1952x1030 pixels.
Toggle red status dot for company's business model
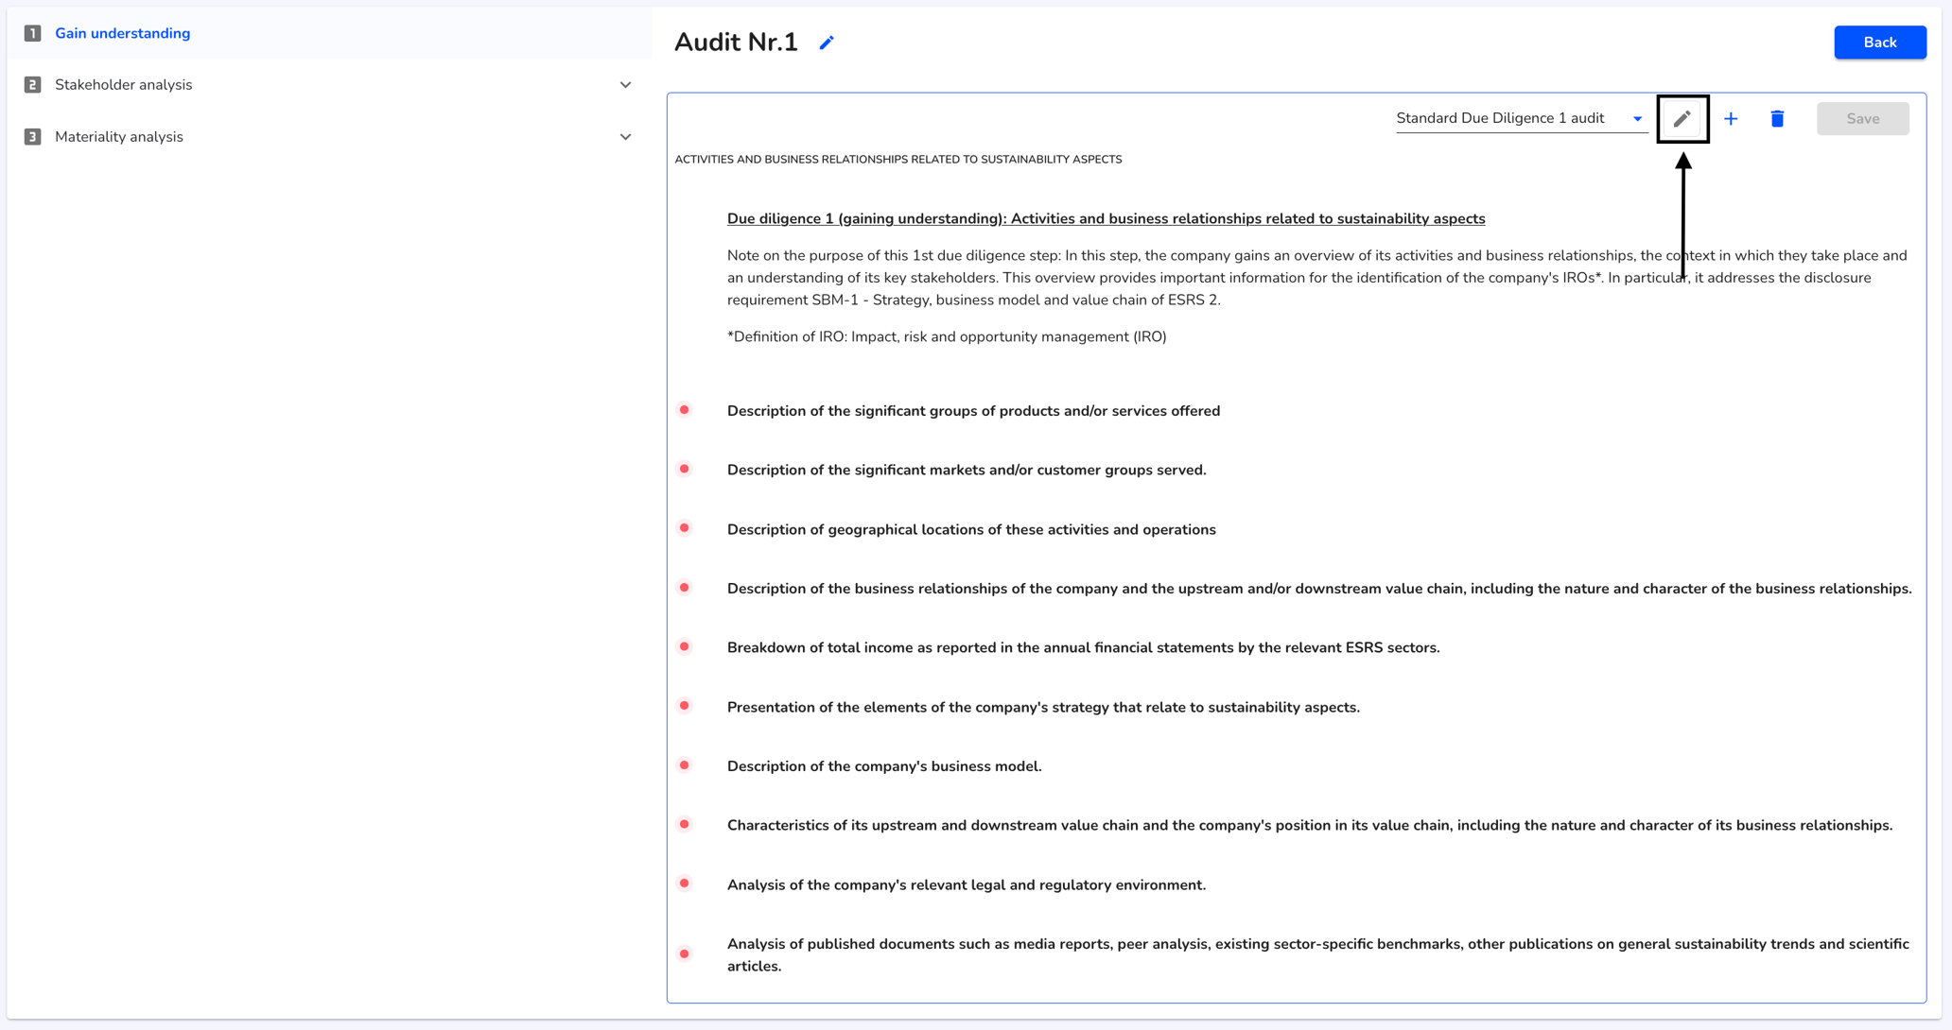(685, 765)
